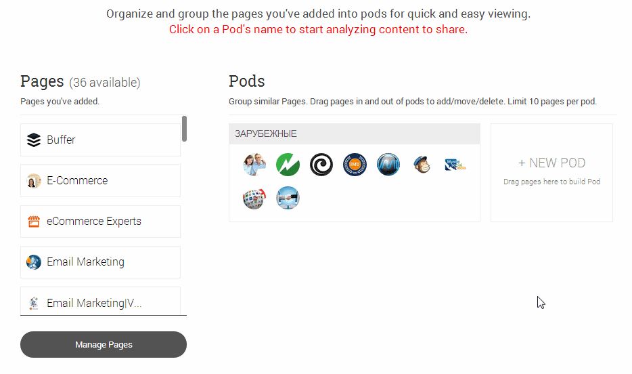Click the orange storefront eCommerce Experts icon

[34, 222]
